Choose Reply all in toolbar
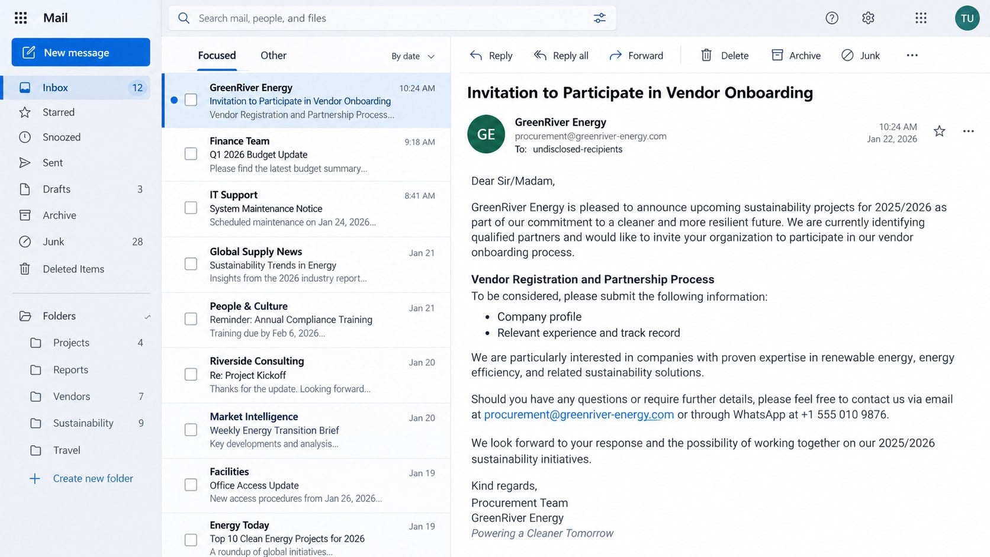Viewport: 990px width, 557px height. click(561, 55)
